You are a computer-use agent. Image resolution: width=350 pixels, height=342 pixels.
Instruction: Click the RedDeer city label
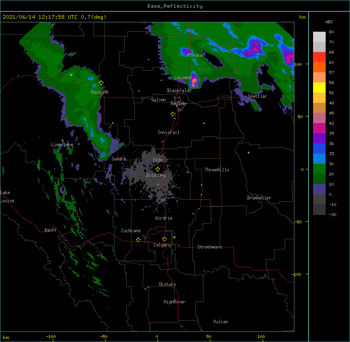tap(179, 104)
